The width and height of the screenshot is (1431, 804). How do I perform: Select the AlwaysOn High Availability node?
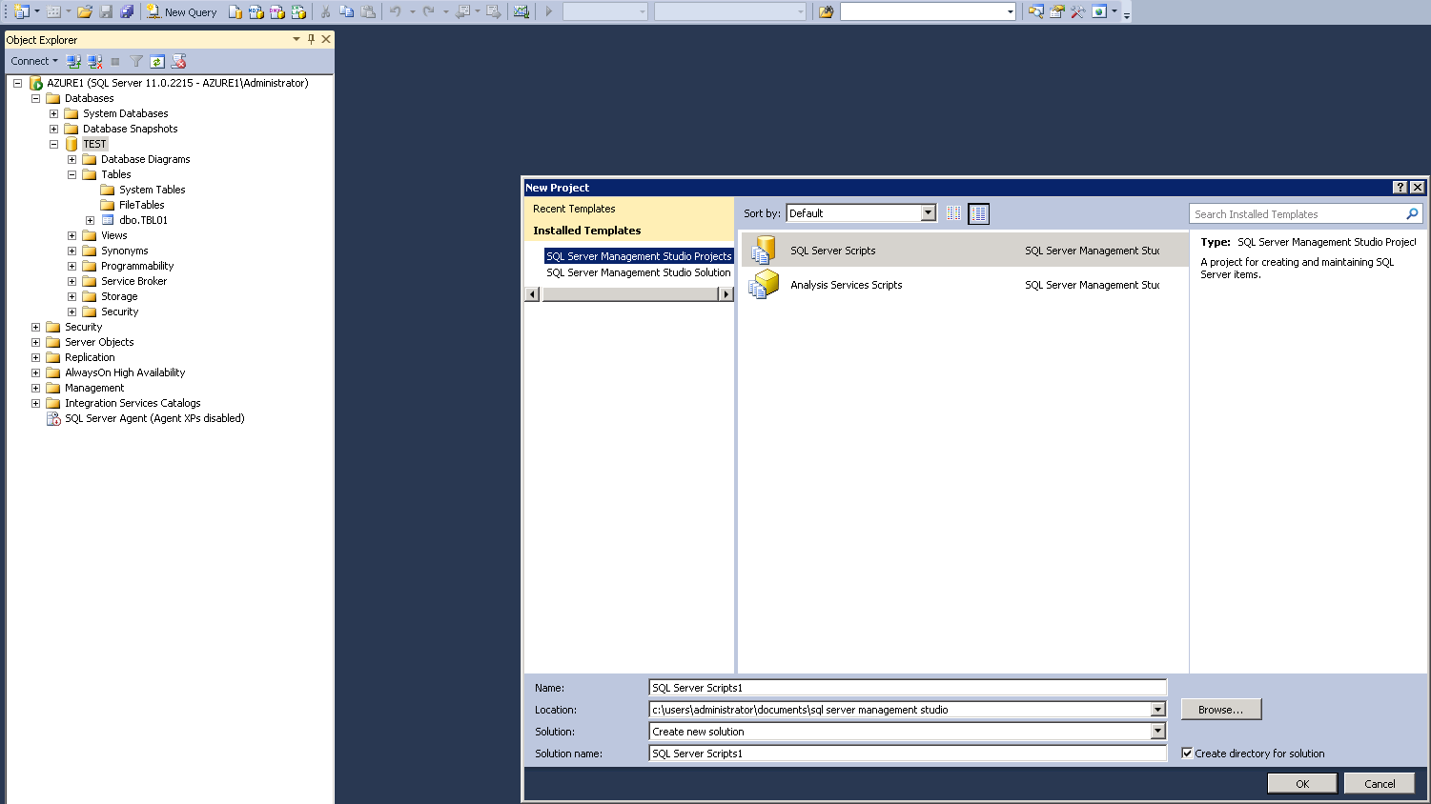click(x=125, y=372)
